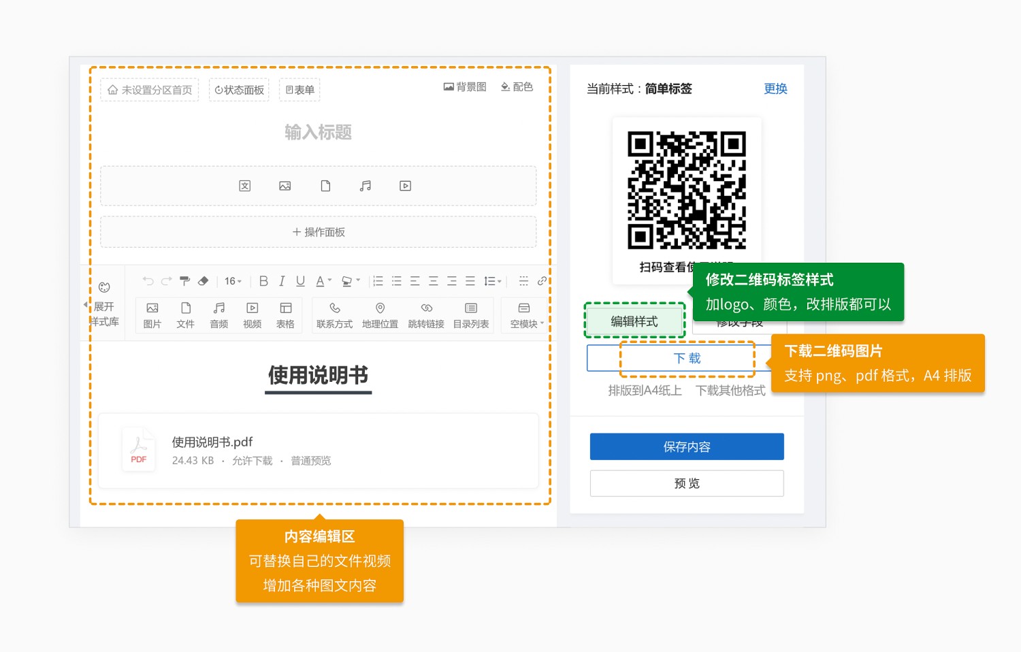Toggle bold formatting

point(263,281)
